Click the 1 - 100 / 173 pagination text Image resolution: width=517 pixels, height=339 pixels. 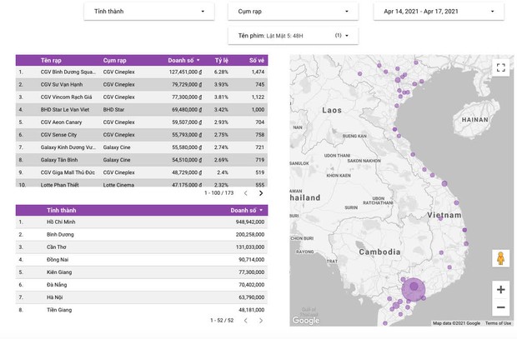pos(219,192)
